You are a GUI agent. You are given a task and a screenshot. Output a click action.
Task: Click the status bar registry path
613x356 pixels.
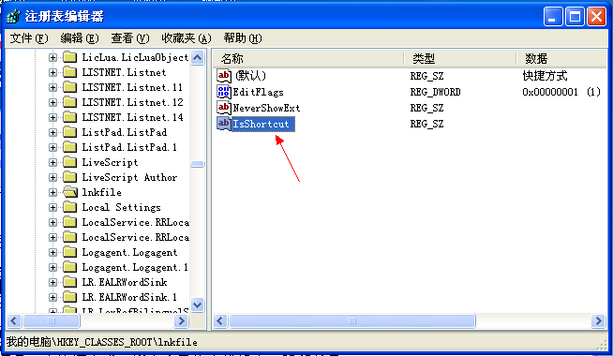click(x=101, y=342)
